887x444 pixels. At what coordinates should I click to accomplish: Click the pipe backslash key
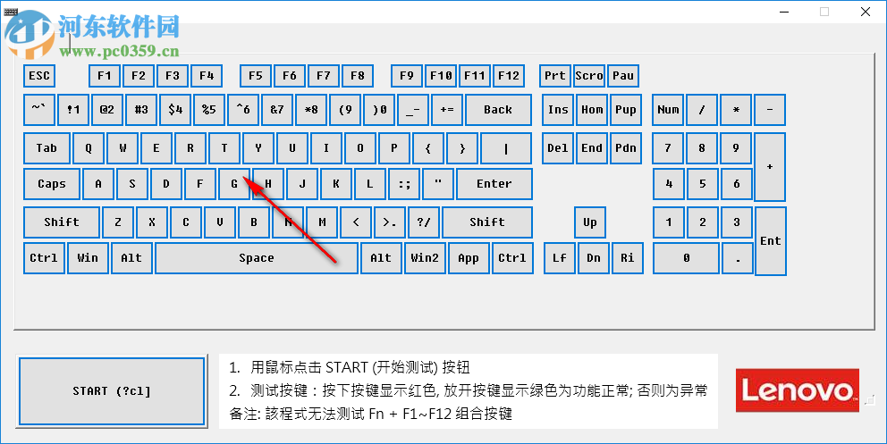pos(506,148)
